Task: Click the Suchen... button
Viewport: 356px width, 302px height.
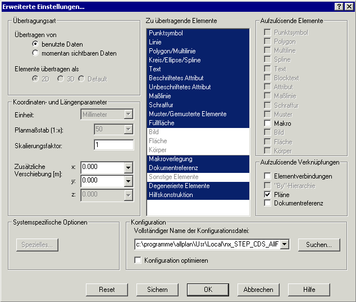Action: point(319,245)
